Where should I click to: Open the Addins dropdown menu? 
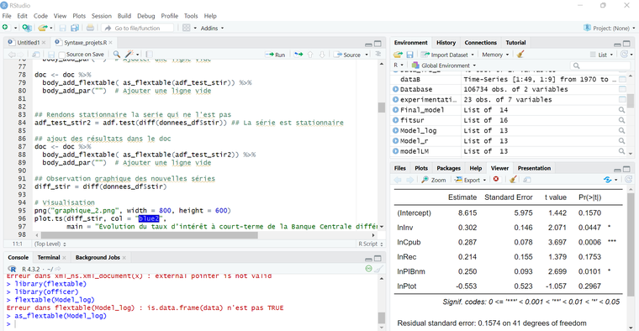212,28
